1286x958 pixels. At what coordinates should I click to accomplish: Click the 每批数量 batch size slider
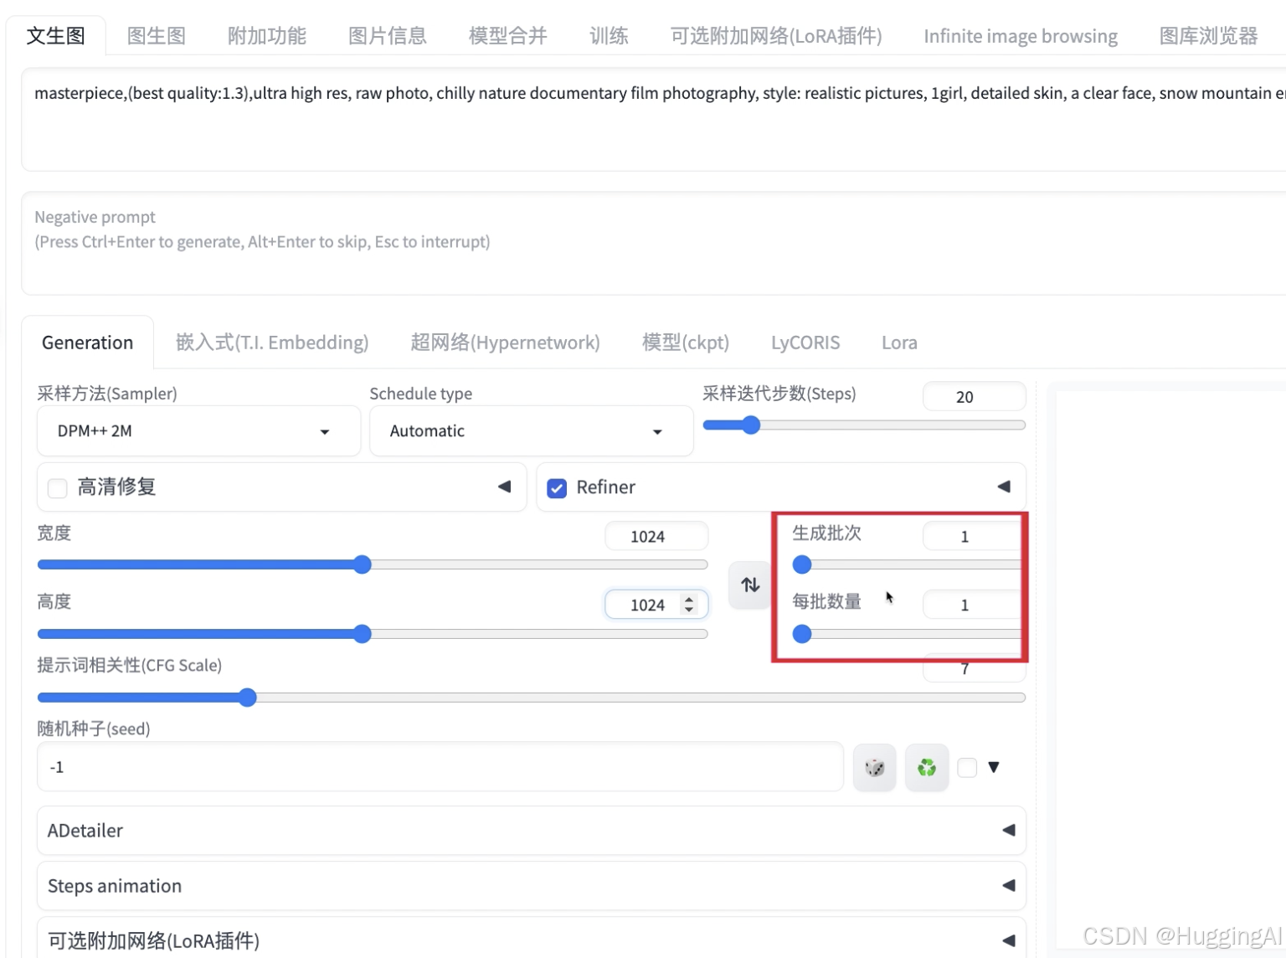tap(908, 634)
